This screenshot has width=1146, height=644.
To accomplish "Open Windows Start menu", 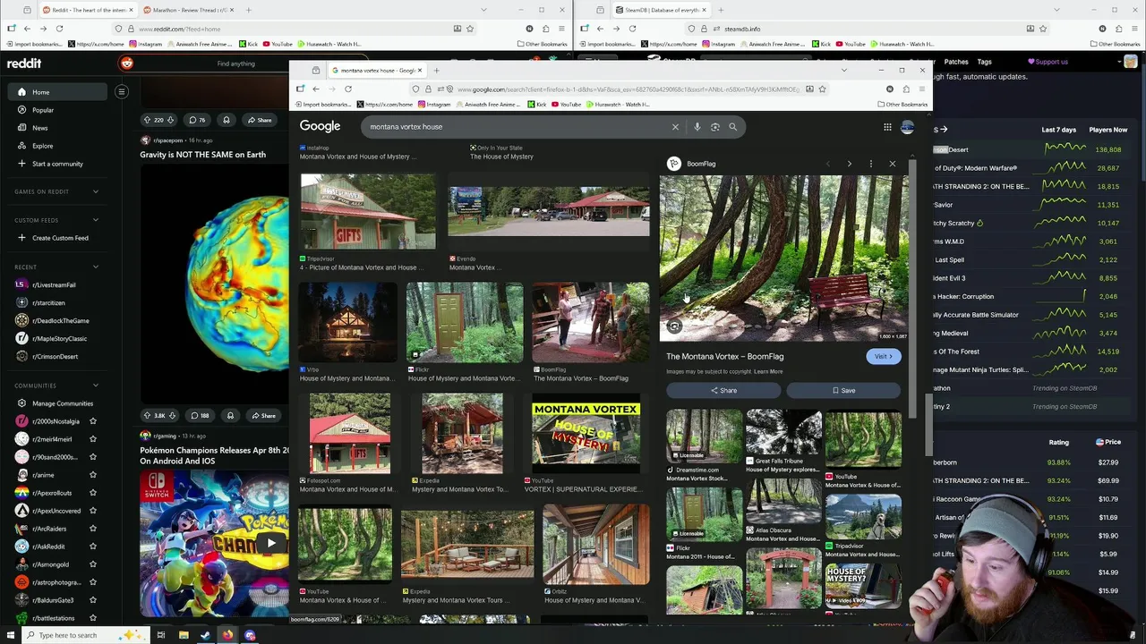I will tap(10, 635).
